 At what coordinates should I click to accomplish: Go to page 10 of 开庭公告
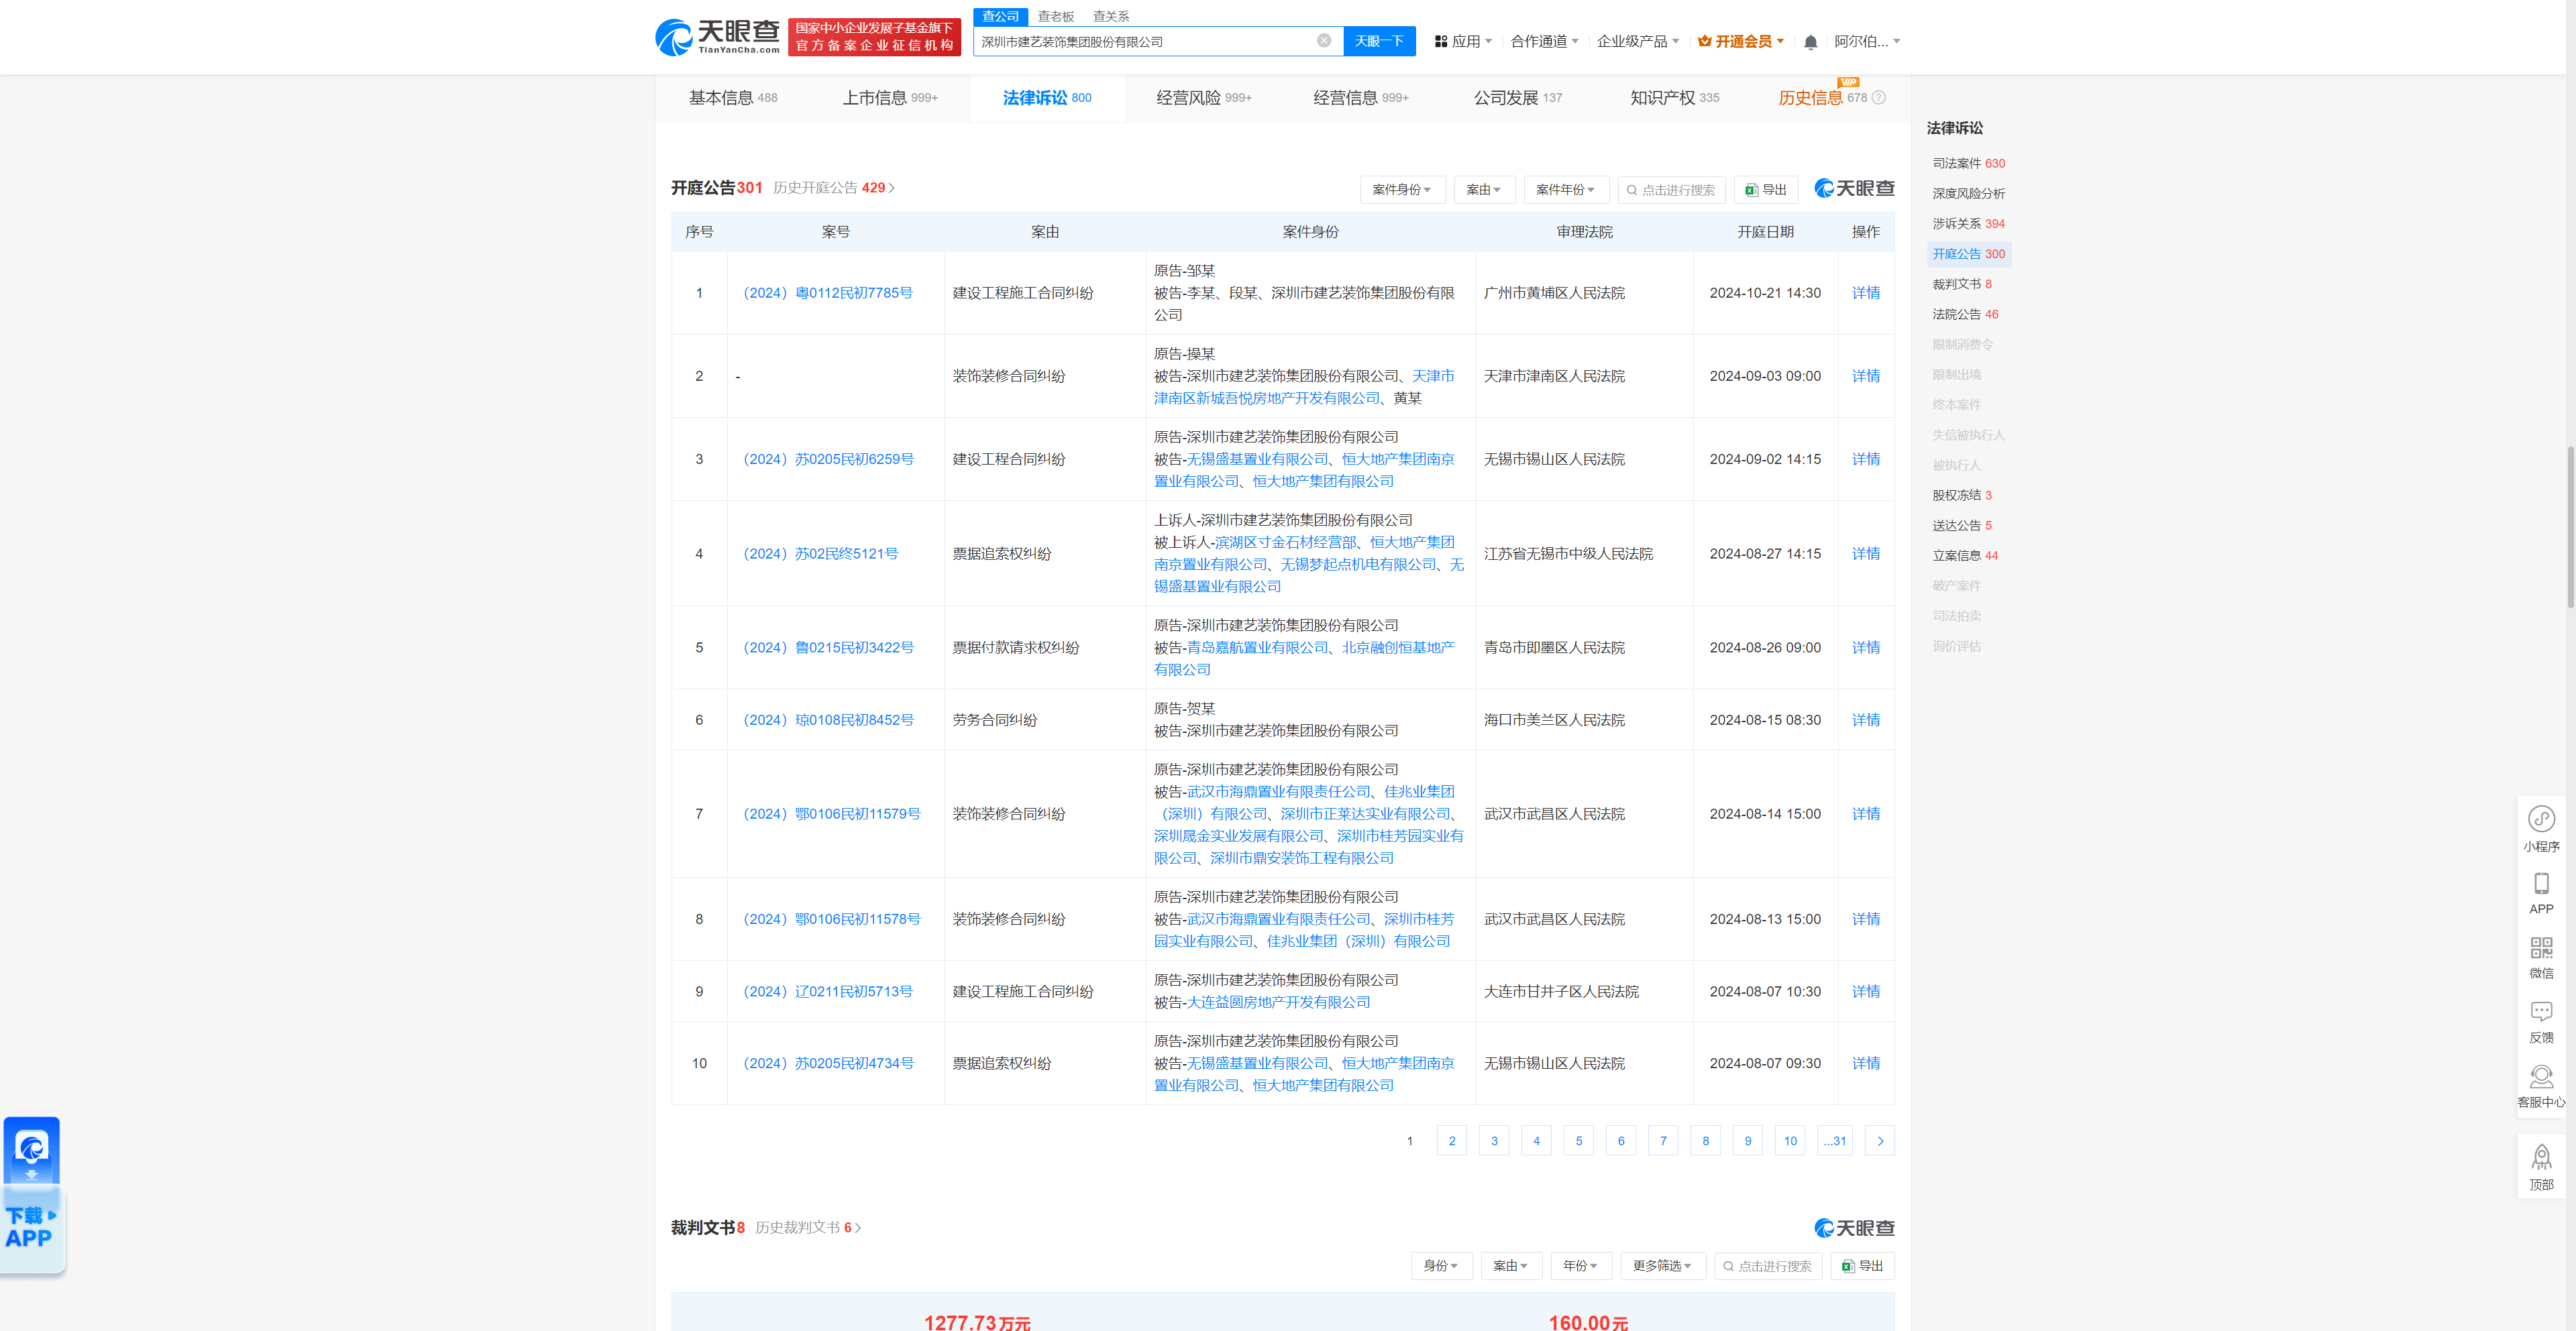1790,1141
